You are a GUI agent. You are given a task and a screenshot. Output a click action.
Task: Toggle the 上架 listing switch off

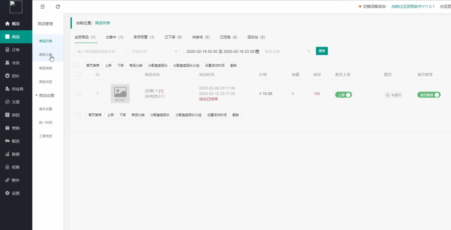click(344, 95)
